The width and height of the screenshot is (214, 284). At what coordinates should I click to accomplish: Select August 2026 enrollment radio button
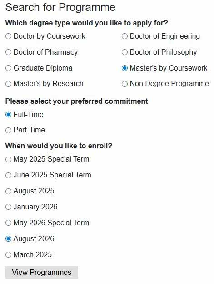point(8,239)
